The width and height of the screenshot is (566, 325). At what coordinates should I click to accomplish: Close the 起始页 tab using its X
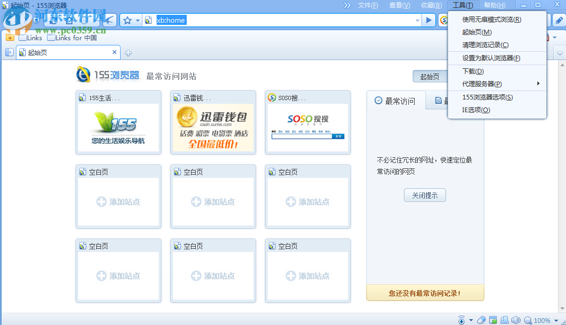coord(114,52)
